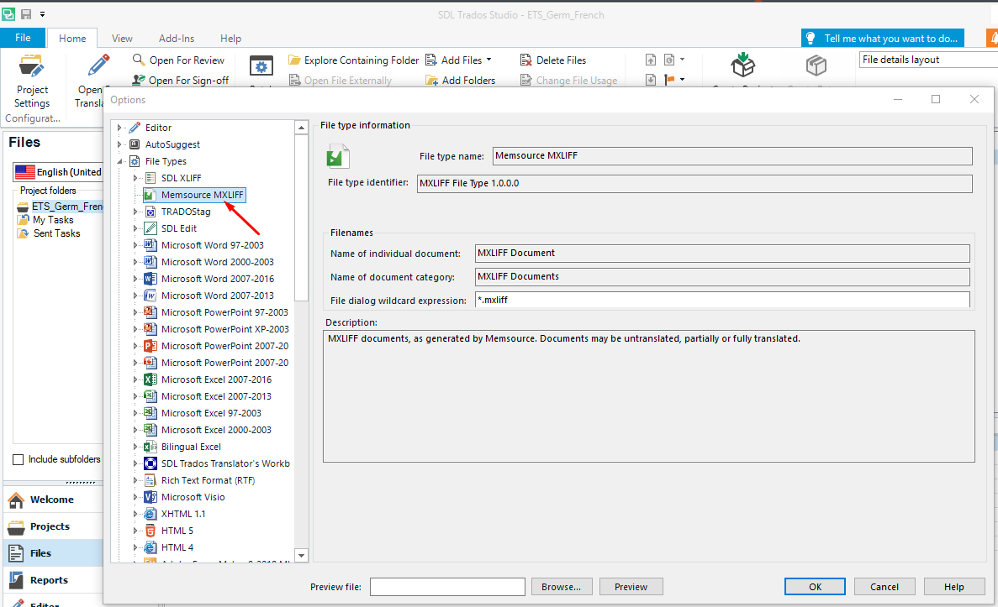Switch to the Projects view
Screen dimensions: 998x607
[53, 526]
